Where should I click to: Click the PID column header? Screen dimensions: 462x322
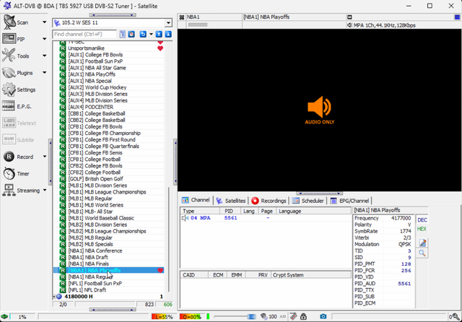[230, 211]
